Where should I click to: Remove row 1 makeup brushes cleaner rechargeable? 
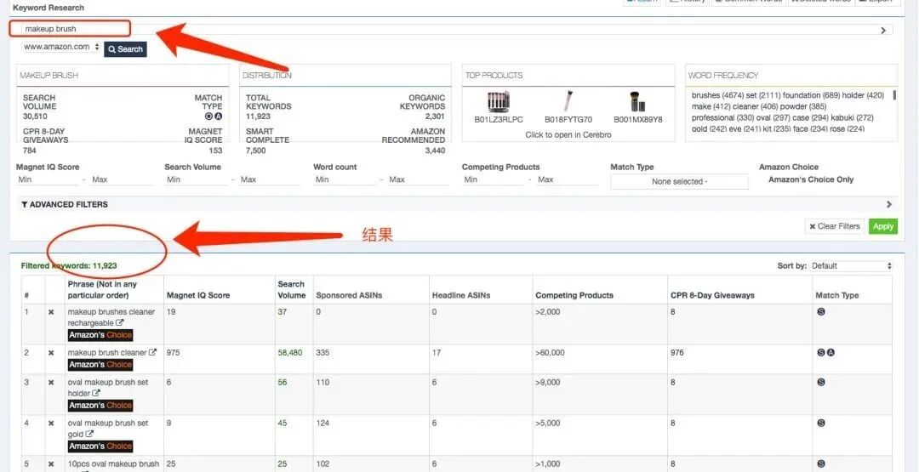pos(51,312)
